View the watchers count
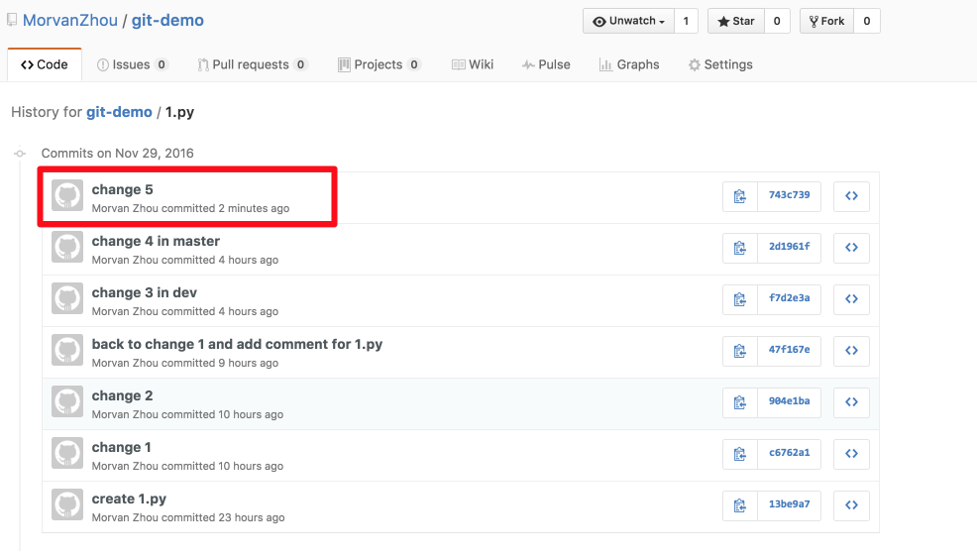 (686, 21)
